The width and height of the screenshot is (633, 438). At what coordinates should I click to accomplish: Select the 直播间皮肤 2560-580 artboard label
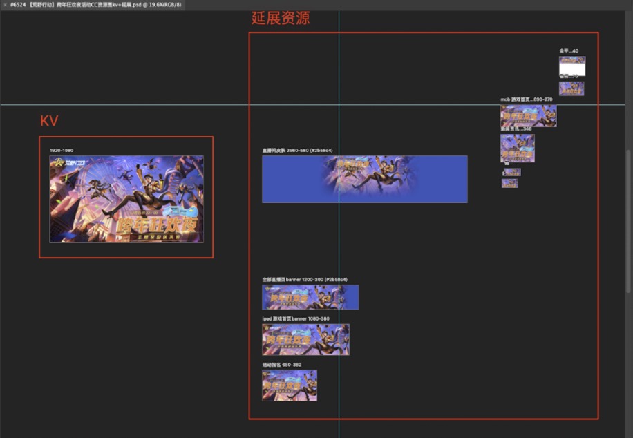click(298, 150)
